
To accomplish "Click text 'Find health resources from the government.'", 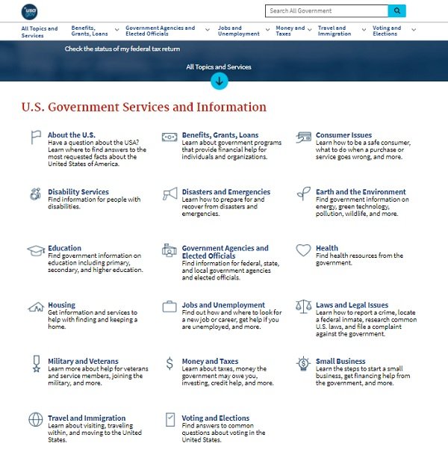I will coord(359,259).
